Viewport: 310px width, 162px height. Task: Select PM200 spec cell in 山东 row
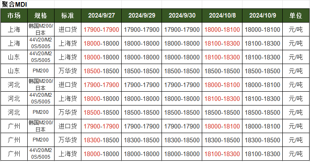pos(41,71)
